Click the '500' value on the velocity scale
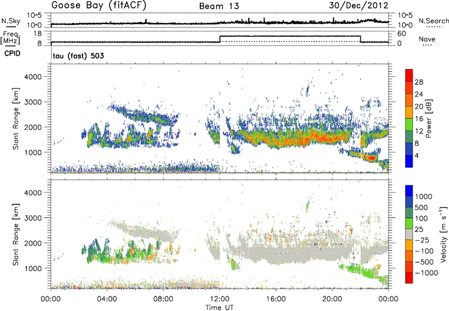 (x=421, y=207)
